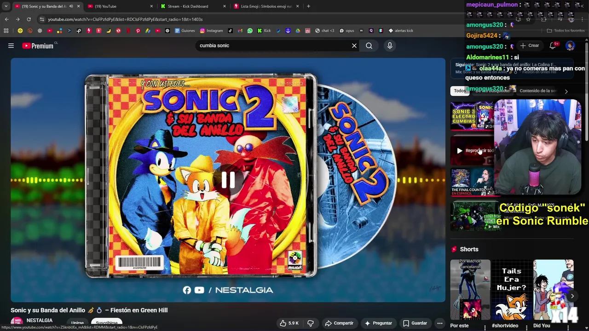Viewport: 589px width, 331px height.
Task: Open the Google Drive bookmark icon
Action: 298,31
